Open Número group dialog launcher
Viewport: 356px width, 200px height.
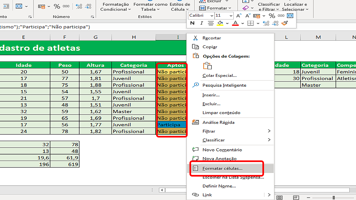click(x=92, y=17)
